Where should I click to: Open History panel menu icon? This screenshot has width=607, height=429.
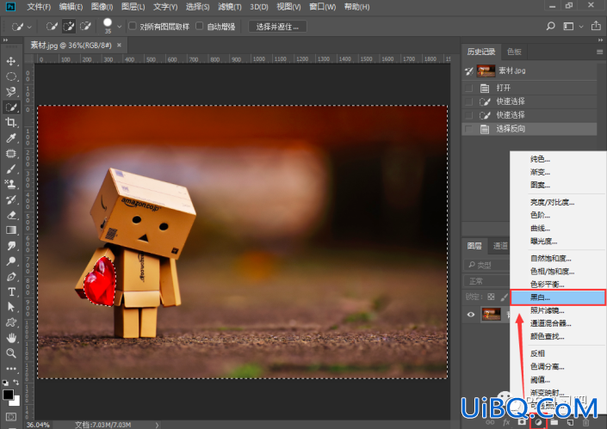pos(599,52)
